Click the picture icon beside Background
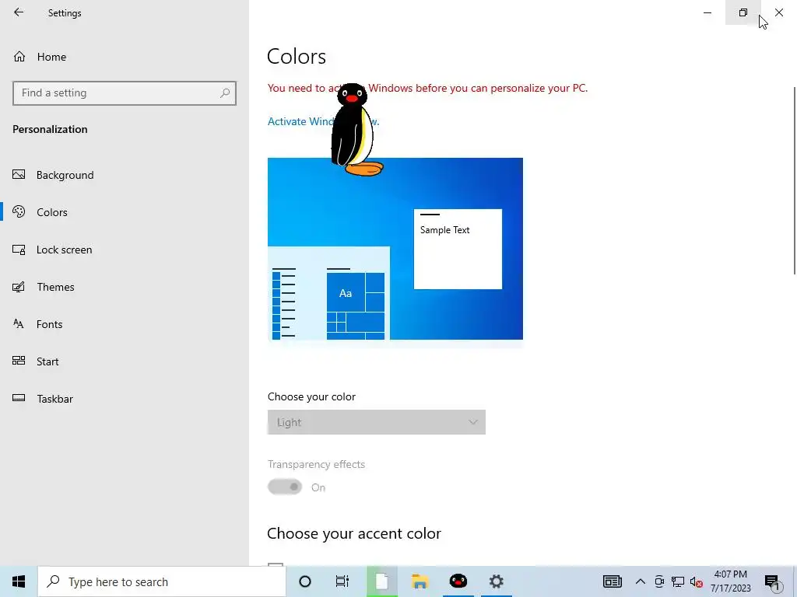 pos(19,175)
